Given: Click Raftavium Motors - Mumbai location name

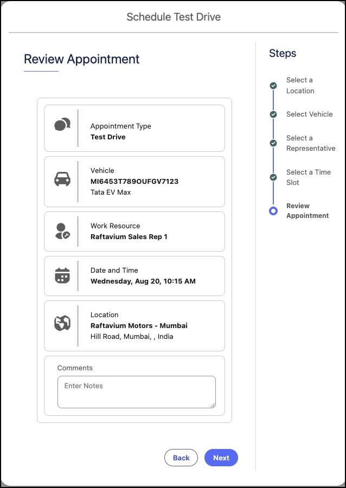Looking at the screenshot, I should point(139,326).
